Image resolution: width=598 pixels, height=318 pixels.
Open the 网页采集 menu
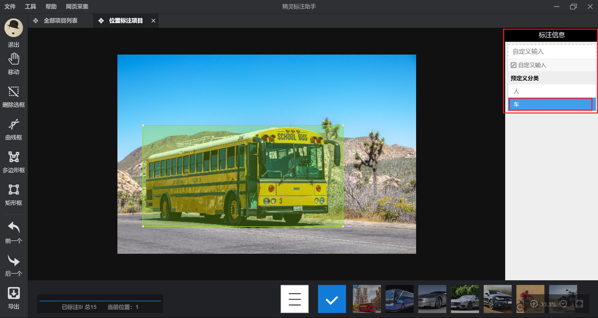pyautogui.click(x=77, y=7)
